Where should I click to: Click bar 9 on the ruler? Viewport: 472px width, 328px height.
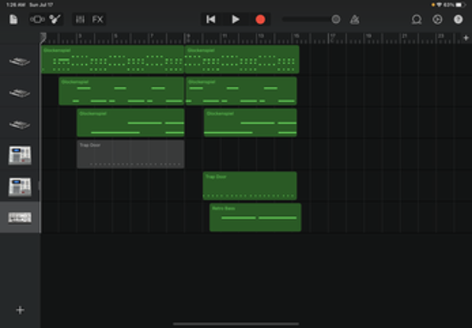tap(188, 36)
